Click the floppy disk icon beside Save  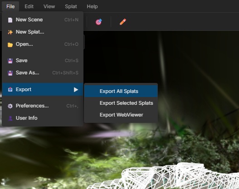10,61
